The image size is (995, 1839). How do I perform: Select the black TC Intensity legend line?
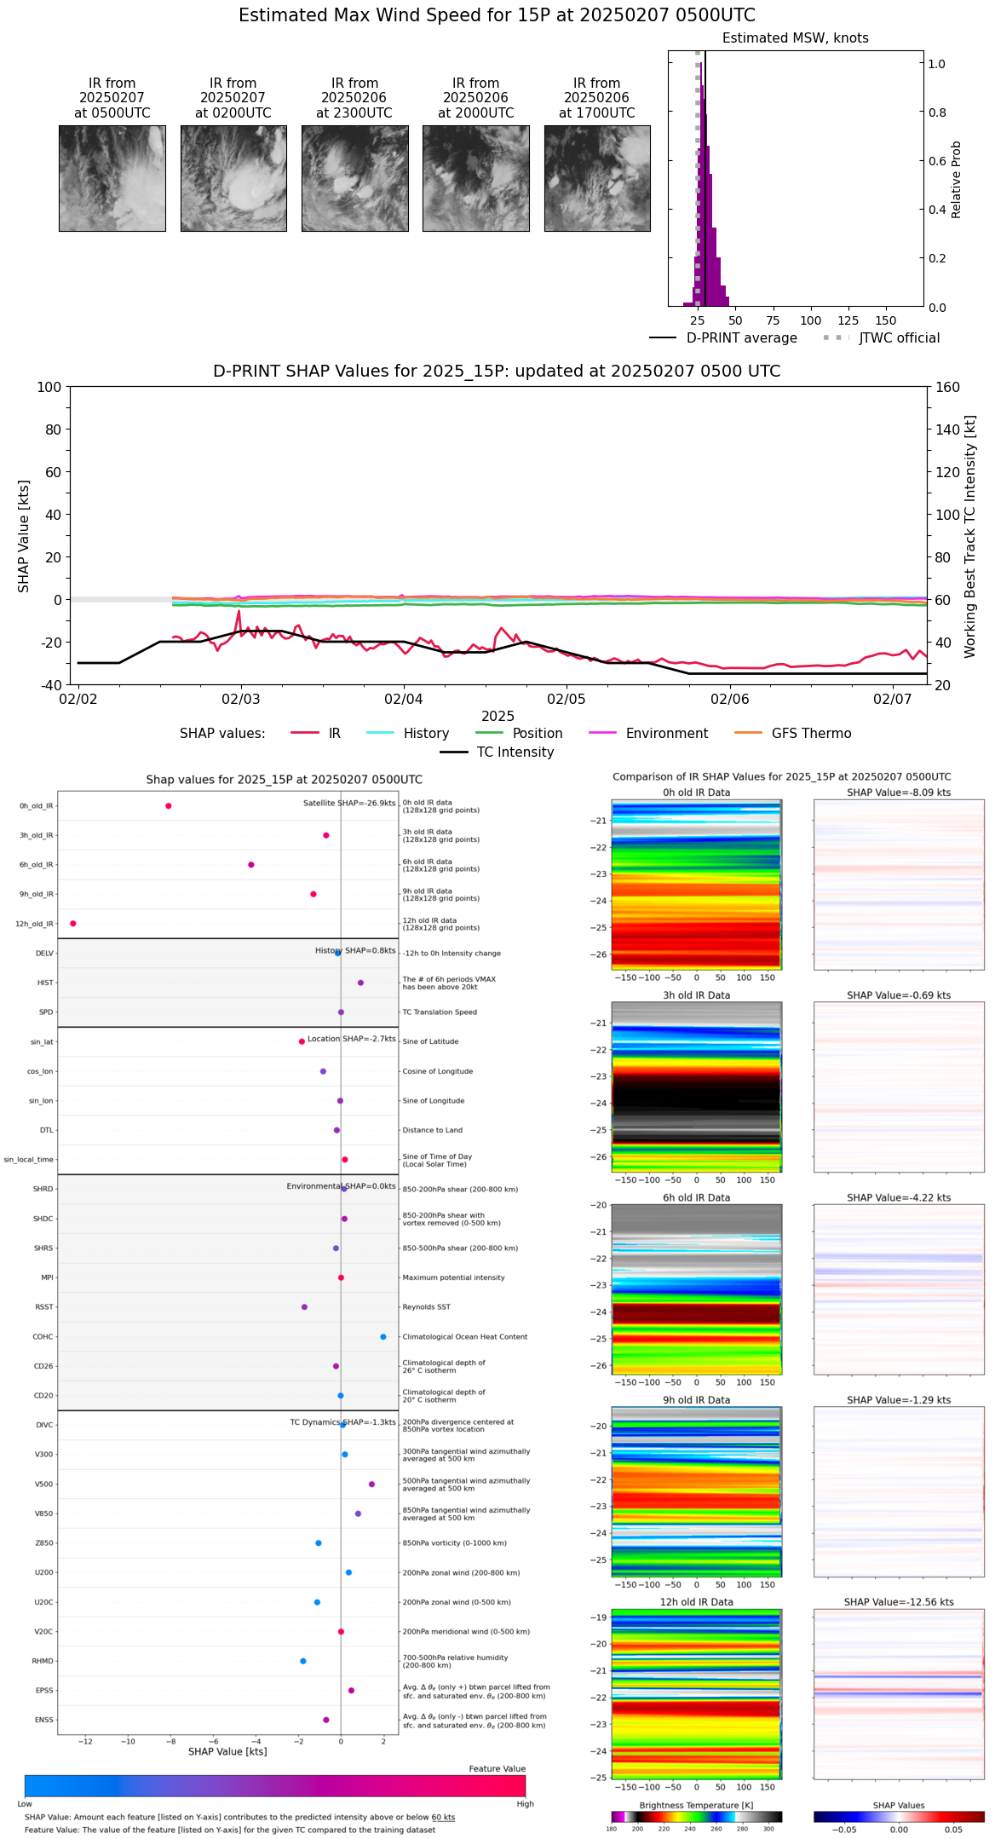point(453,752)
